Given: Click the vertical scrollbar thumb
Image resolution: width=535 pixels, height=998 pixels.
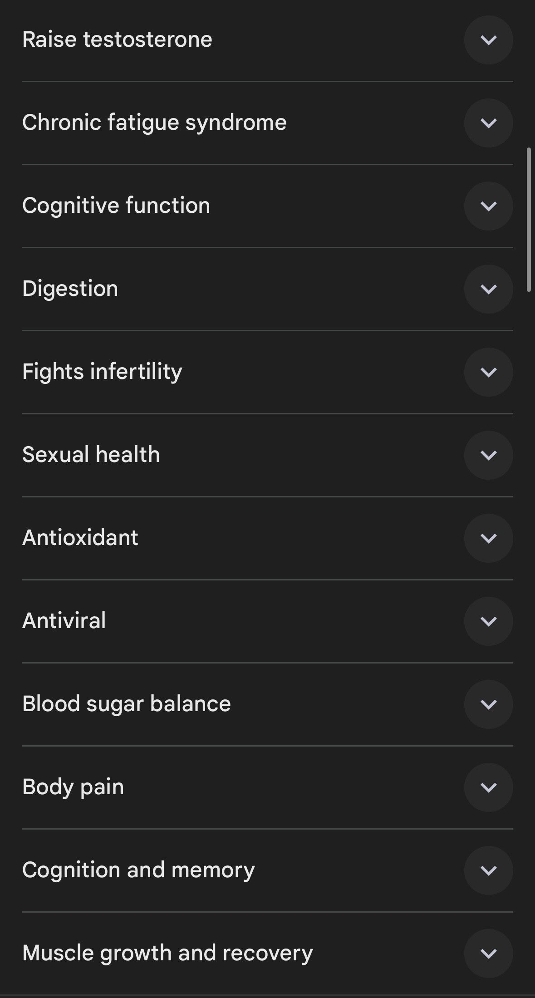Looking at the screenshot, I should [528, 219].
